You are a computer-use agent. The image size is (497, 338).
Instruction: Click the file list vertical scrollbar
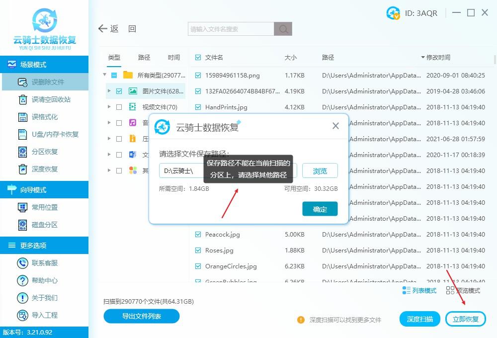pyautogui.click(x=495, y=60)
